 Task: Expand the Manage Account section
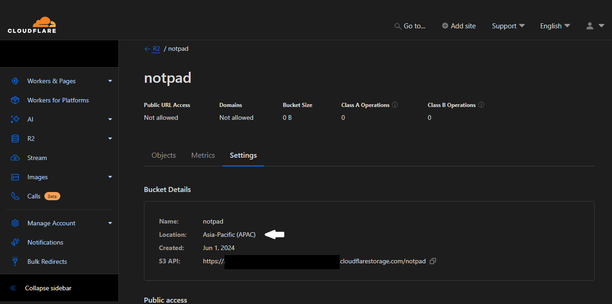(110, 223)
